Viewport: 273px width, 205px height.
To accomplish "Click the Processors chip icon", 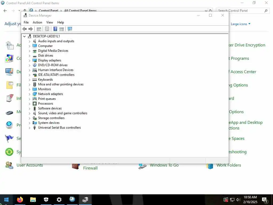I will click(x=35, y=104).
